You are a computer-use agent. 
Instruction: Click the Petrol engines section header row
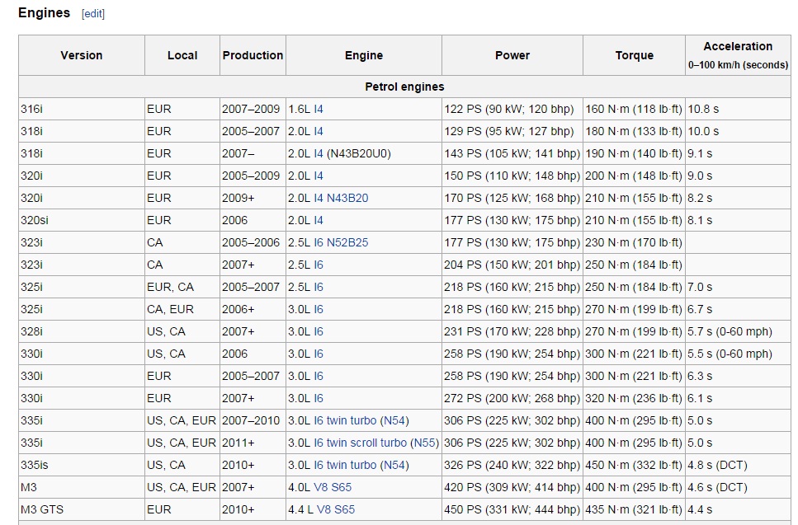pyautogui.click(x=404, y=87)
